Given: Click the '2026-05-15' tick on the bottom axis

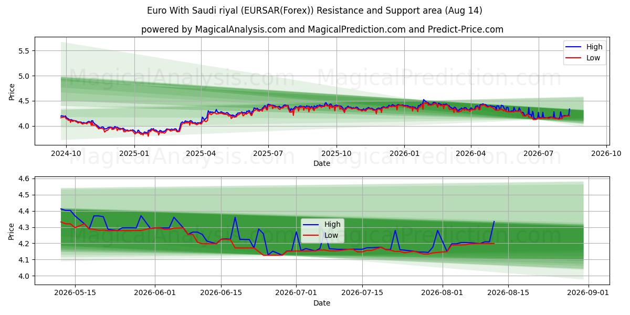Looking at the screenshot, I should [x=75, y=293].
